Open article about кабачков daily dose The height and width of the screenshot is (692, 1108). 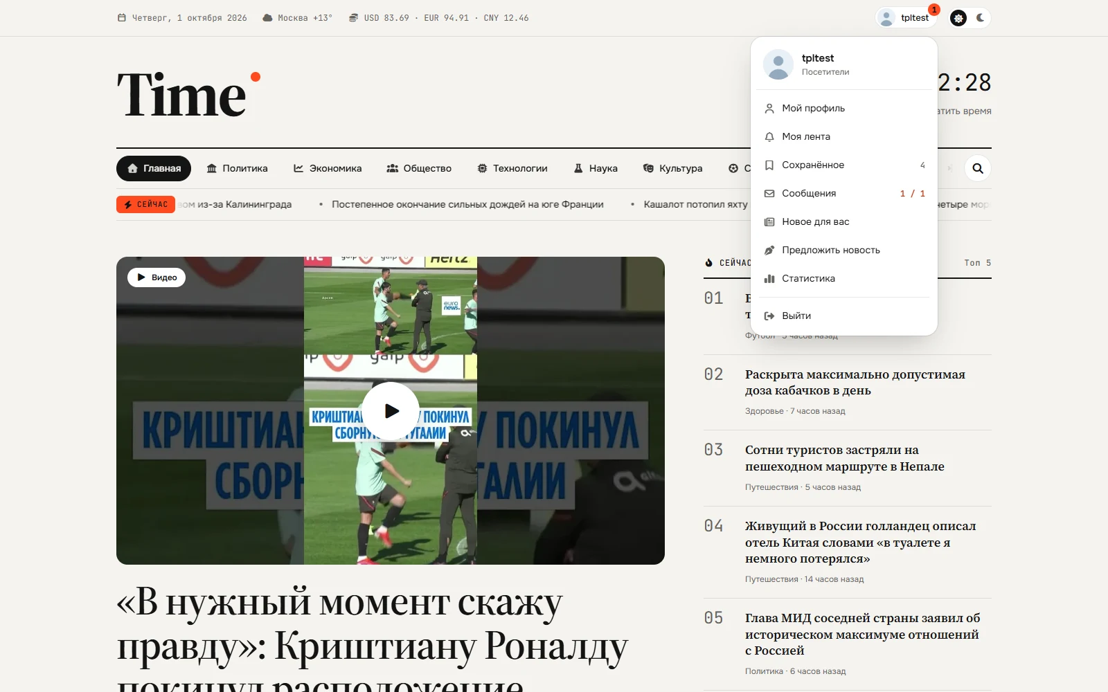855,382
